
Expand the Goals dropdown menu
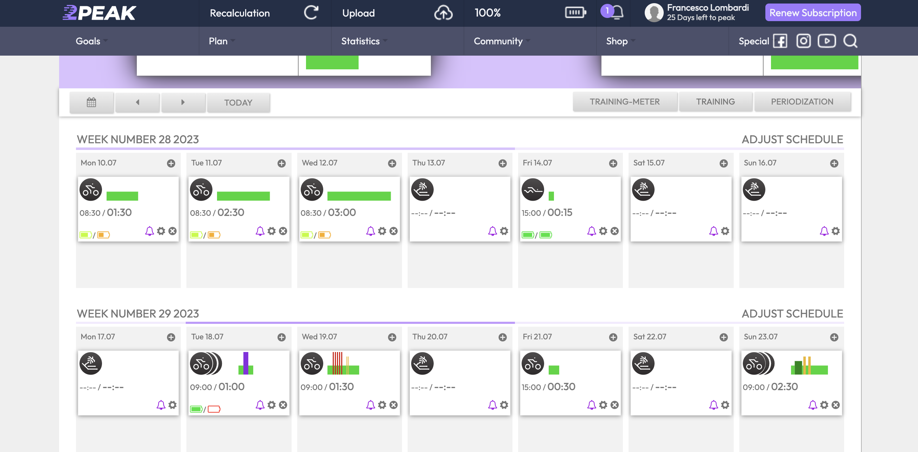point(91,41)
